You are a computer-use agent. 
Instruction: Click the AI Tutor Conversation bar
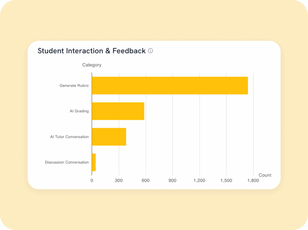click(109, 137)
